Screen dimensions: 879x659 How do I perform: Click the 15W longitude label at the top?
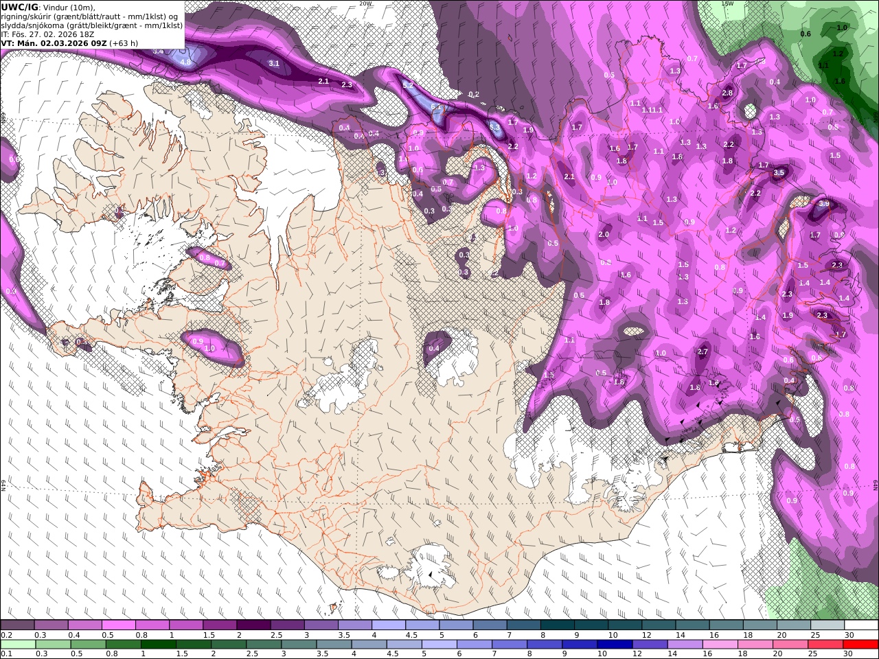pos(727,3)
